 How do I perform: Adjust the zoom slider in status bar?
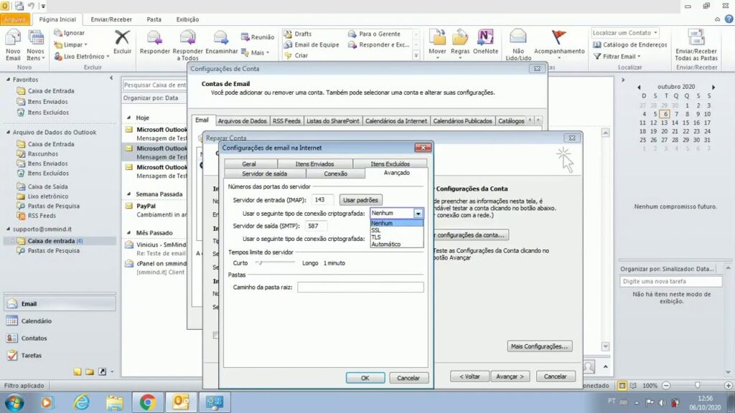(x=697, y=385)
